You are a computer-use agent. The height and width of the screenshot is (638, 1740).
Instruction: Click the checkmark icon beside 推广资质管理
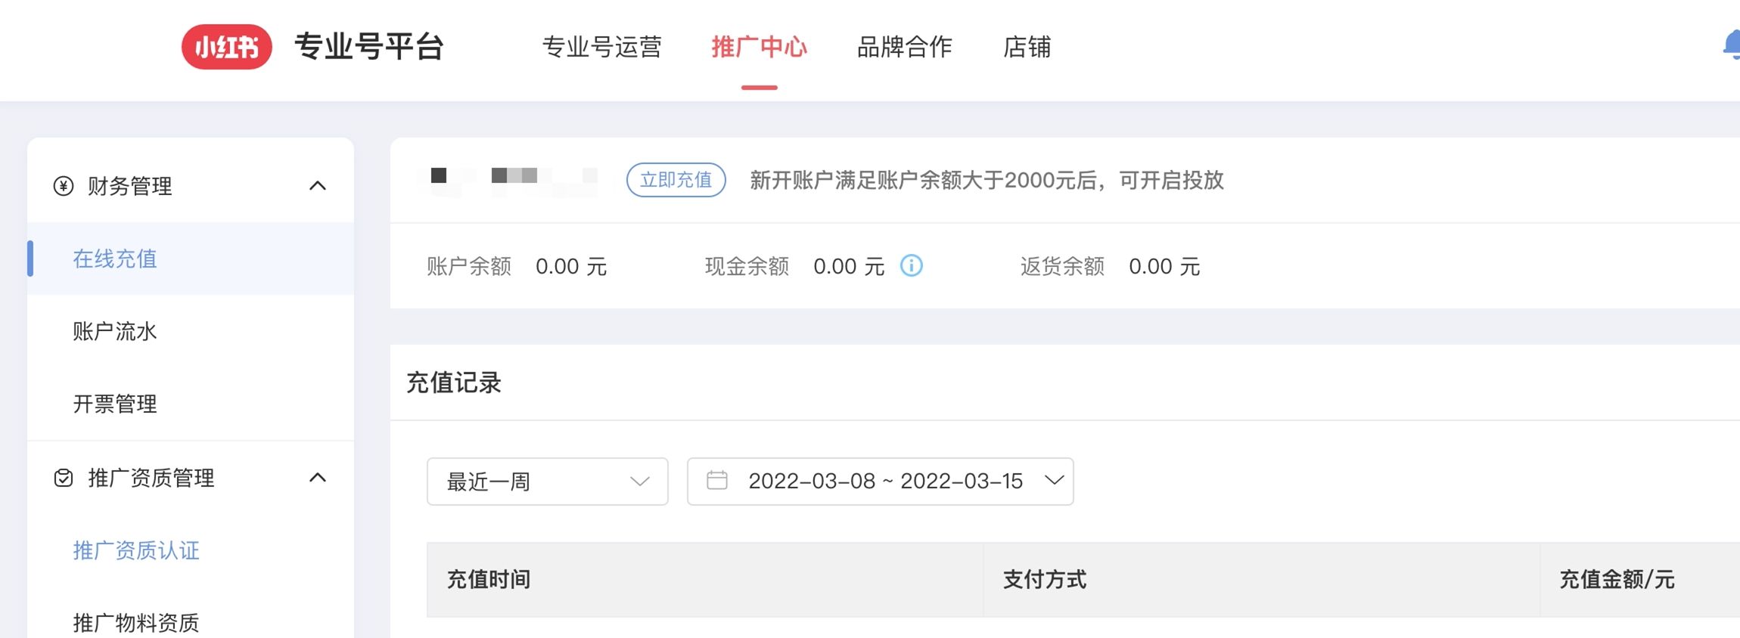point(64,478)
